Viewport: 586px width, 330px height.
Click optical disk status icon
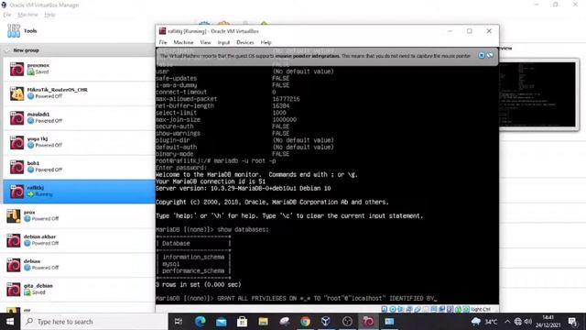pos(393,309)
